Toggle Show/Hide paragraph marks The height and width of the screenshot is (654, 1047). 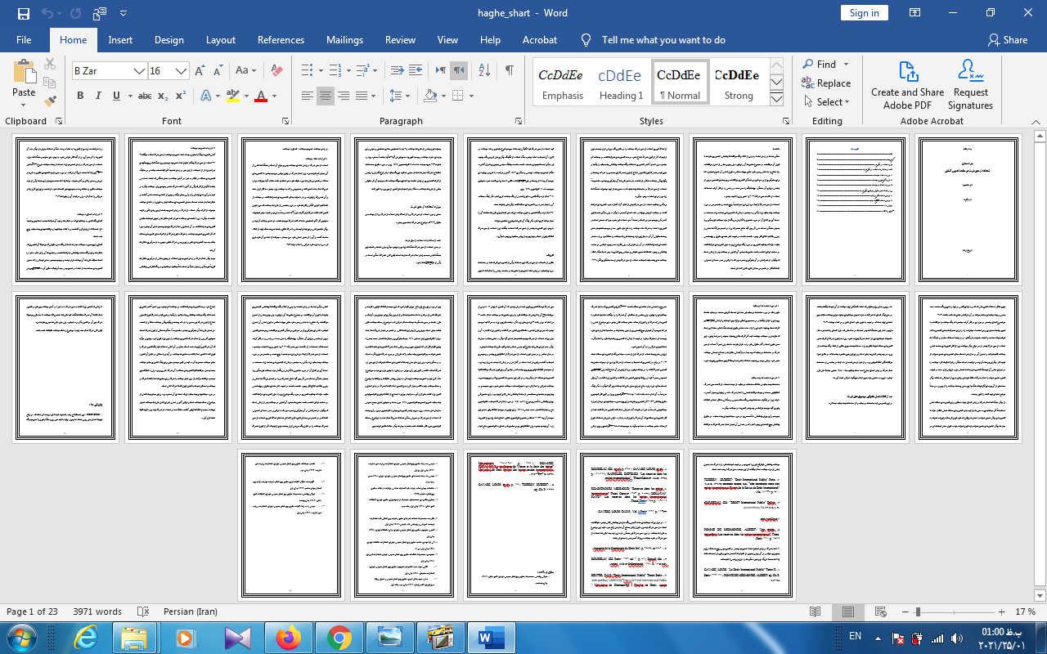pos(509,71)
